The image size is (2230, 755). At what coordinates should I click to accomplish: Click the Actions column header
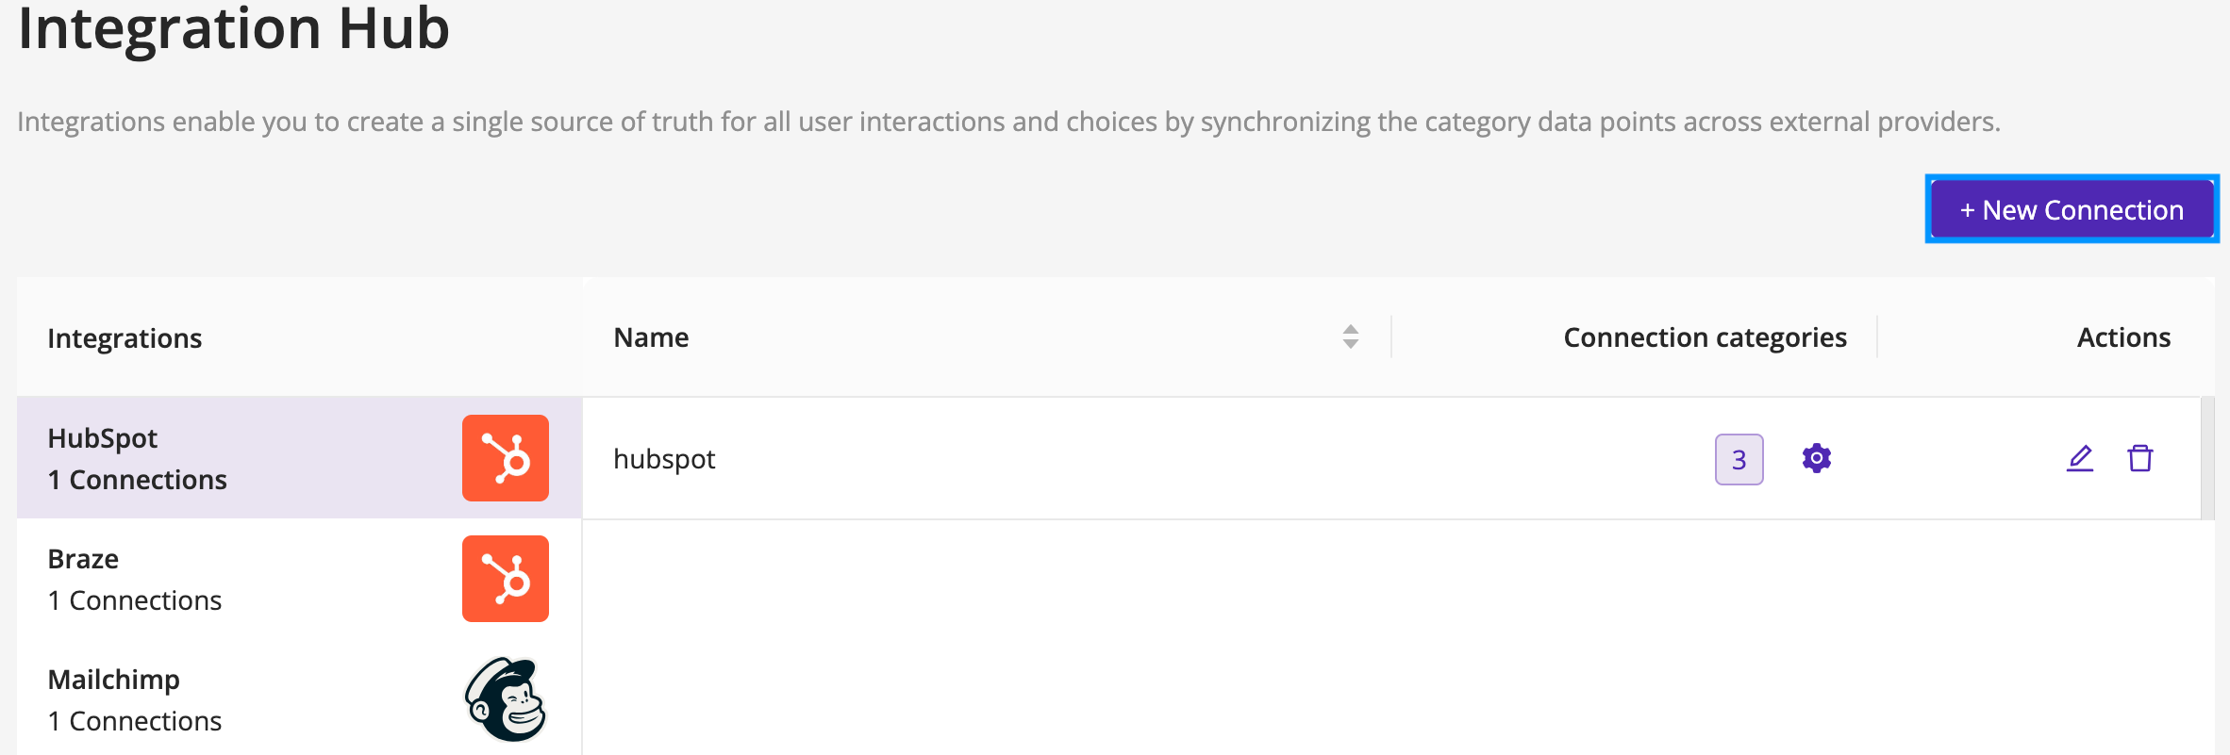coord(2123,337)
